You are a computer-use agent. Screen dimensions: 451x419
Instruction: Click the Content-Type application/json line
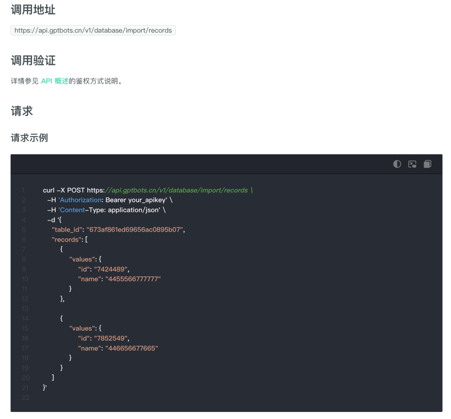click(x=106, y=210)
